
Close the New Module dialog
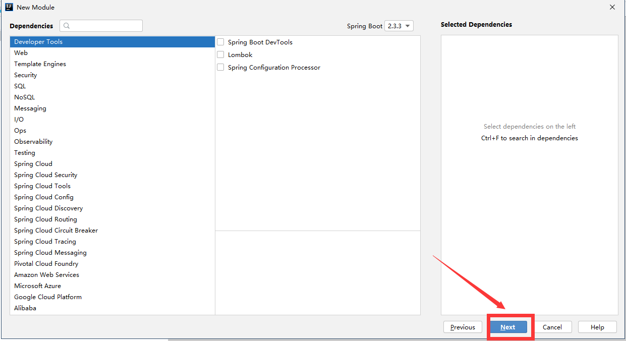coord(612,7)
